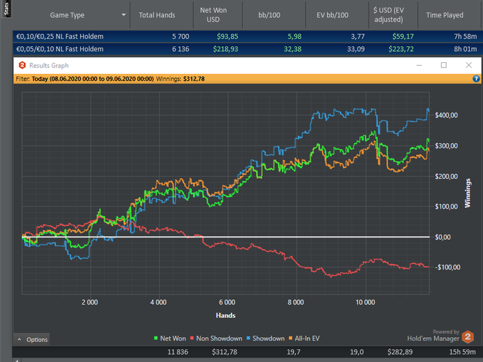The image size is (483, 362).
Task: Sort by bb/100 column header
Action: click(x=269, y=15)
